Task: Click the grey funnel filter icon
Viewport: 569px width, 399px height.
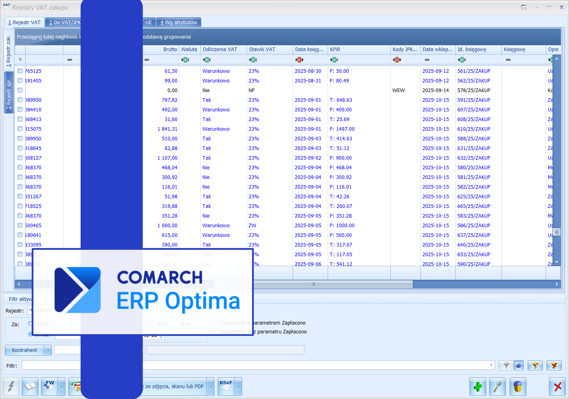Action: click(506, 366)
